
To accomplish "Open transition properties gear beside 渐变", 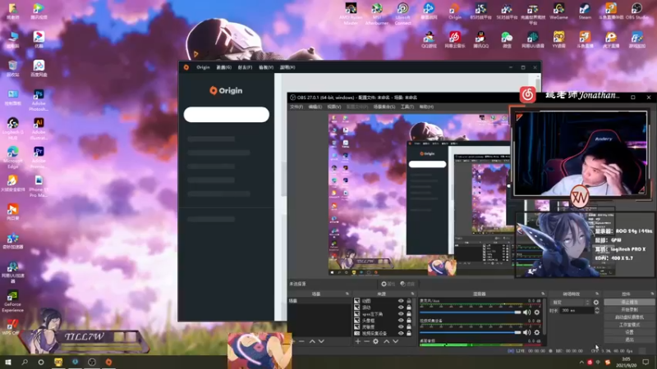I will point(596,302).
